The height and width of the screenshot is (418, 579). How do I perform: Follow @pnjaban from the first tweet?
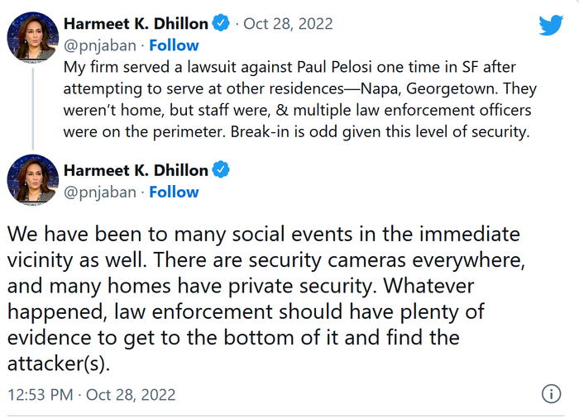[173, 45]
